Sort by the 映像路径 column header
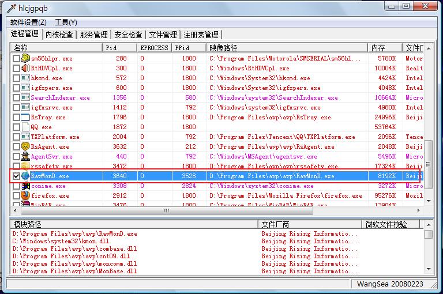The image size is (443, 294). click(x=287, y=48)
